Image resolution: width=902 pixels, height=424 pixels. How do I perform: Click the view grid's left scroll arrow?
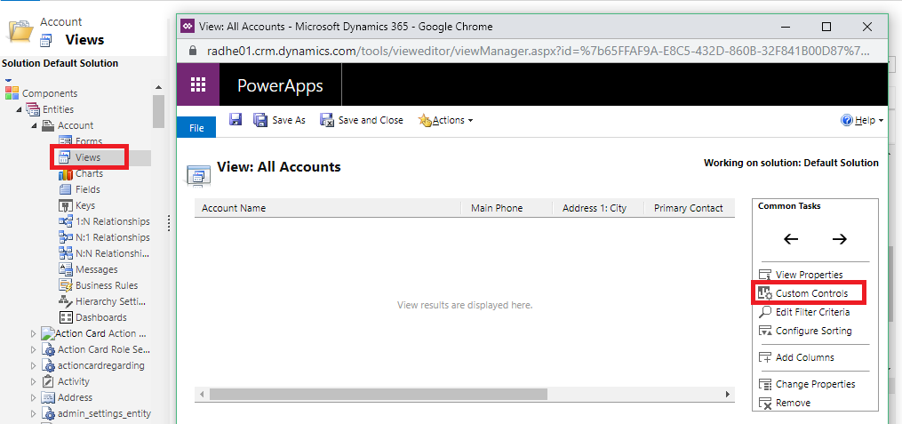coord(202,394)
